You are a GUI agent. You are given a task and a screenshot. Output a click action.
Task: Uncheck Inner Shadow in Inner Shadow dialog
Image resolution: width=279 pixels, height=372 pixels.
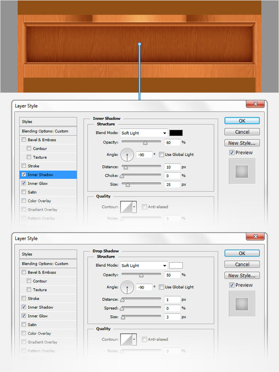click(24, 174)
